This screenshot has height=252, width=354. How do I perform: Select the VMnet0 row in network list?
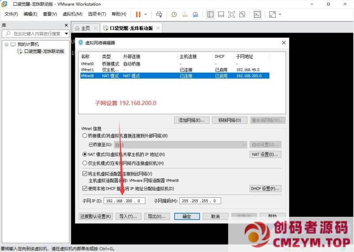tap(175, 64)
